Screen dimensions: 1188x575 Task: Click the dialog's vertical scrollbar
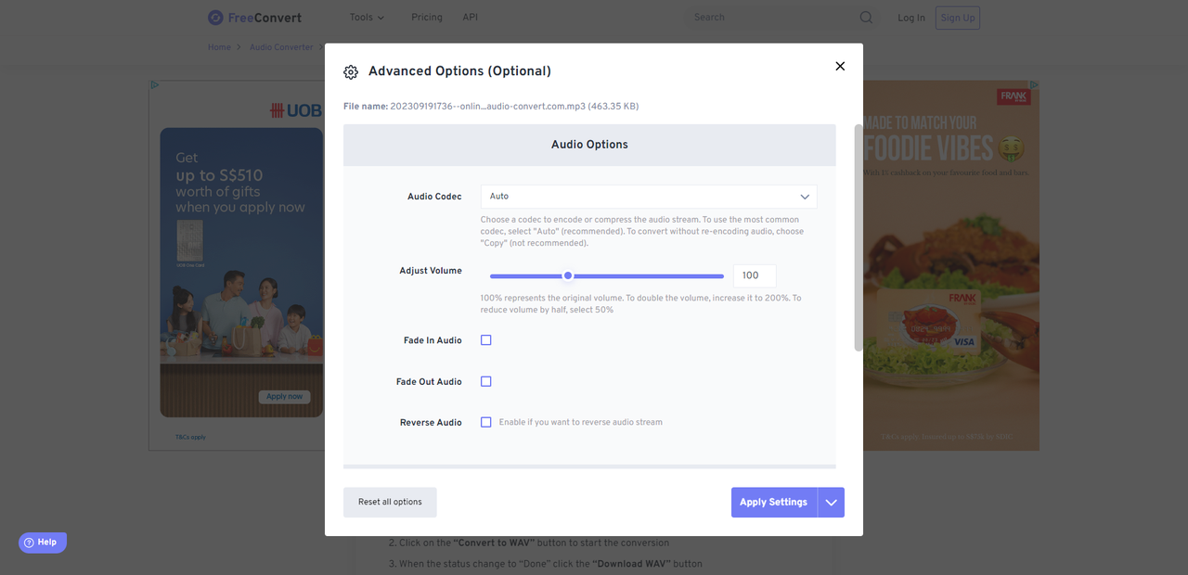pyautogui.click(x=859, y=237)
